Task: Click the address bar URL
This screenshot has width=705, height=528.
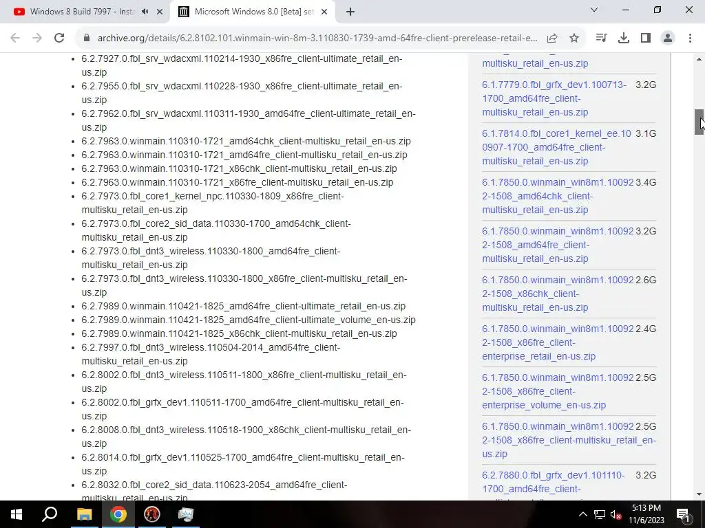Action: click(x=317, y=38)
